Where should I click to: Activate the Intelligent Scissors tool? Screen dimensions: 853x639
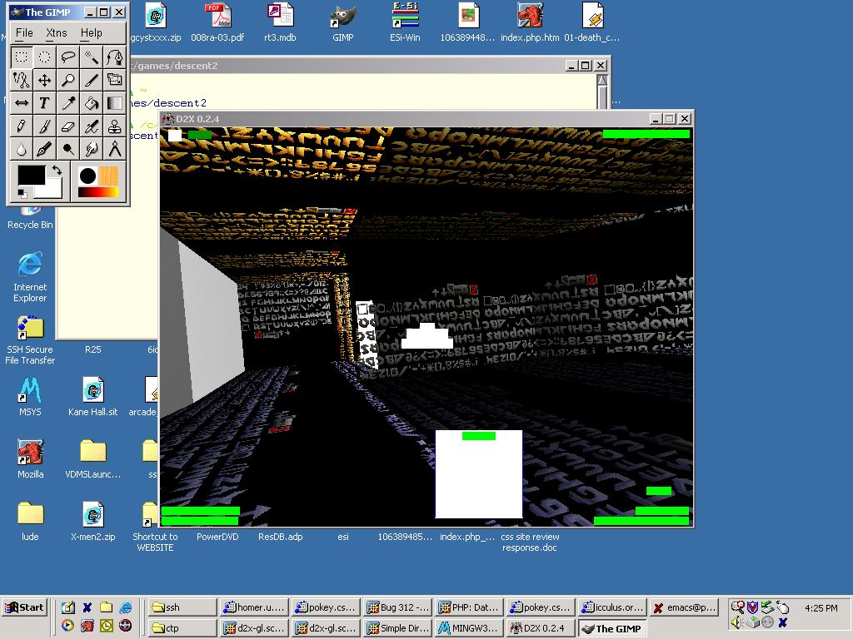[x=21, y=80]
